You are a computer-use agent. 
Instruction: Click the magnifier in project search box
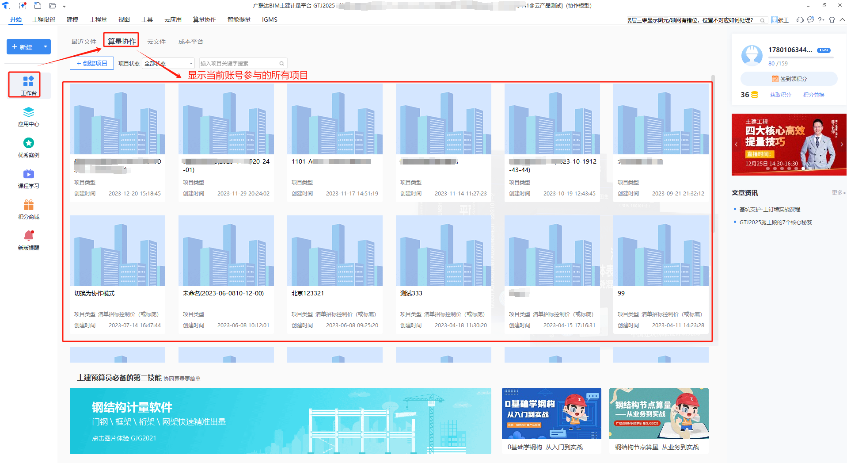click(281, 63)
